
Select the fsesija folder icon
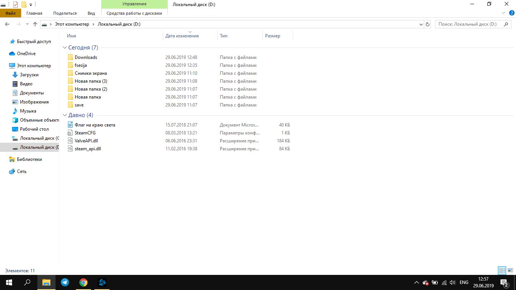(70, 65)
